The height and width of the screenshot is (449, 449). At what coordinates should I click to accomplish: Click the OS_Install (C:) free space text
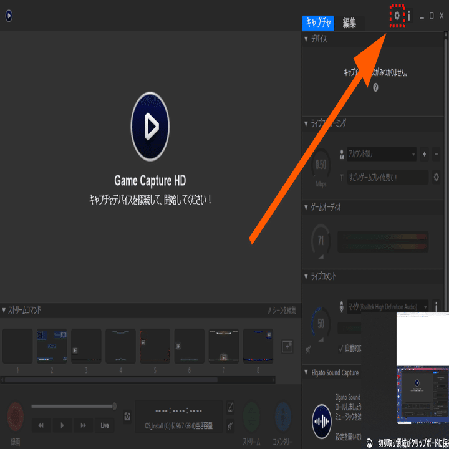[179, 426]
